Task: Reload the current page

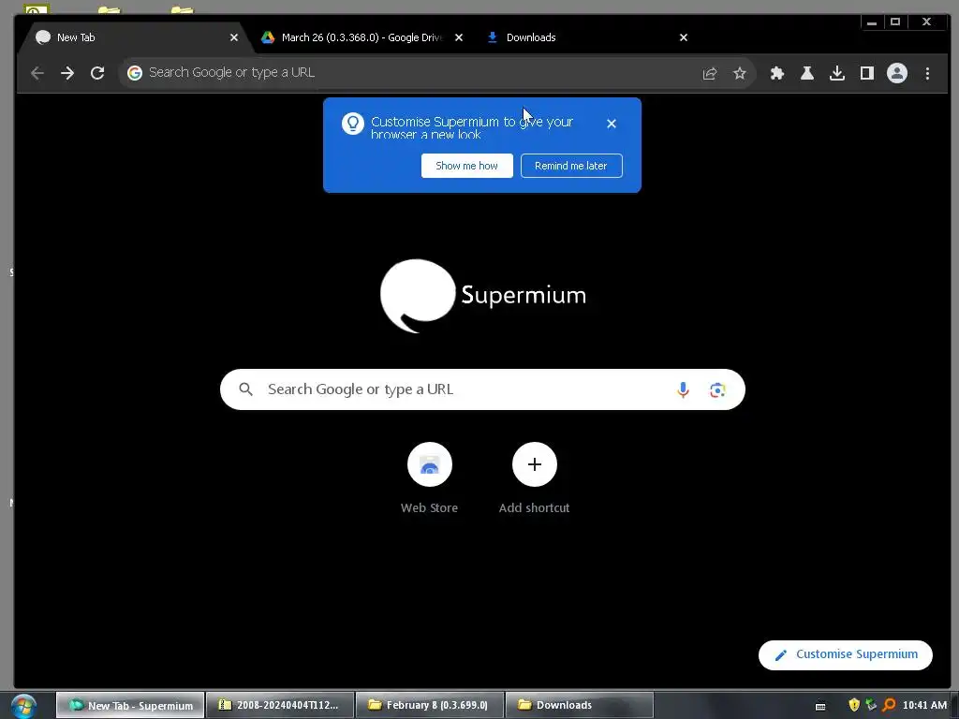Action: coord(97,73)
